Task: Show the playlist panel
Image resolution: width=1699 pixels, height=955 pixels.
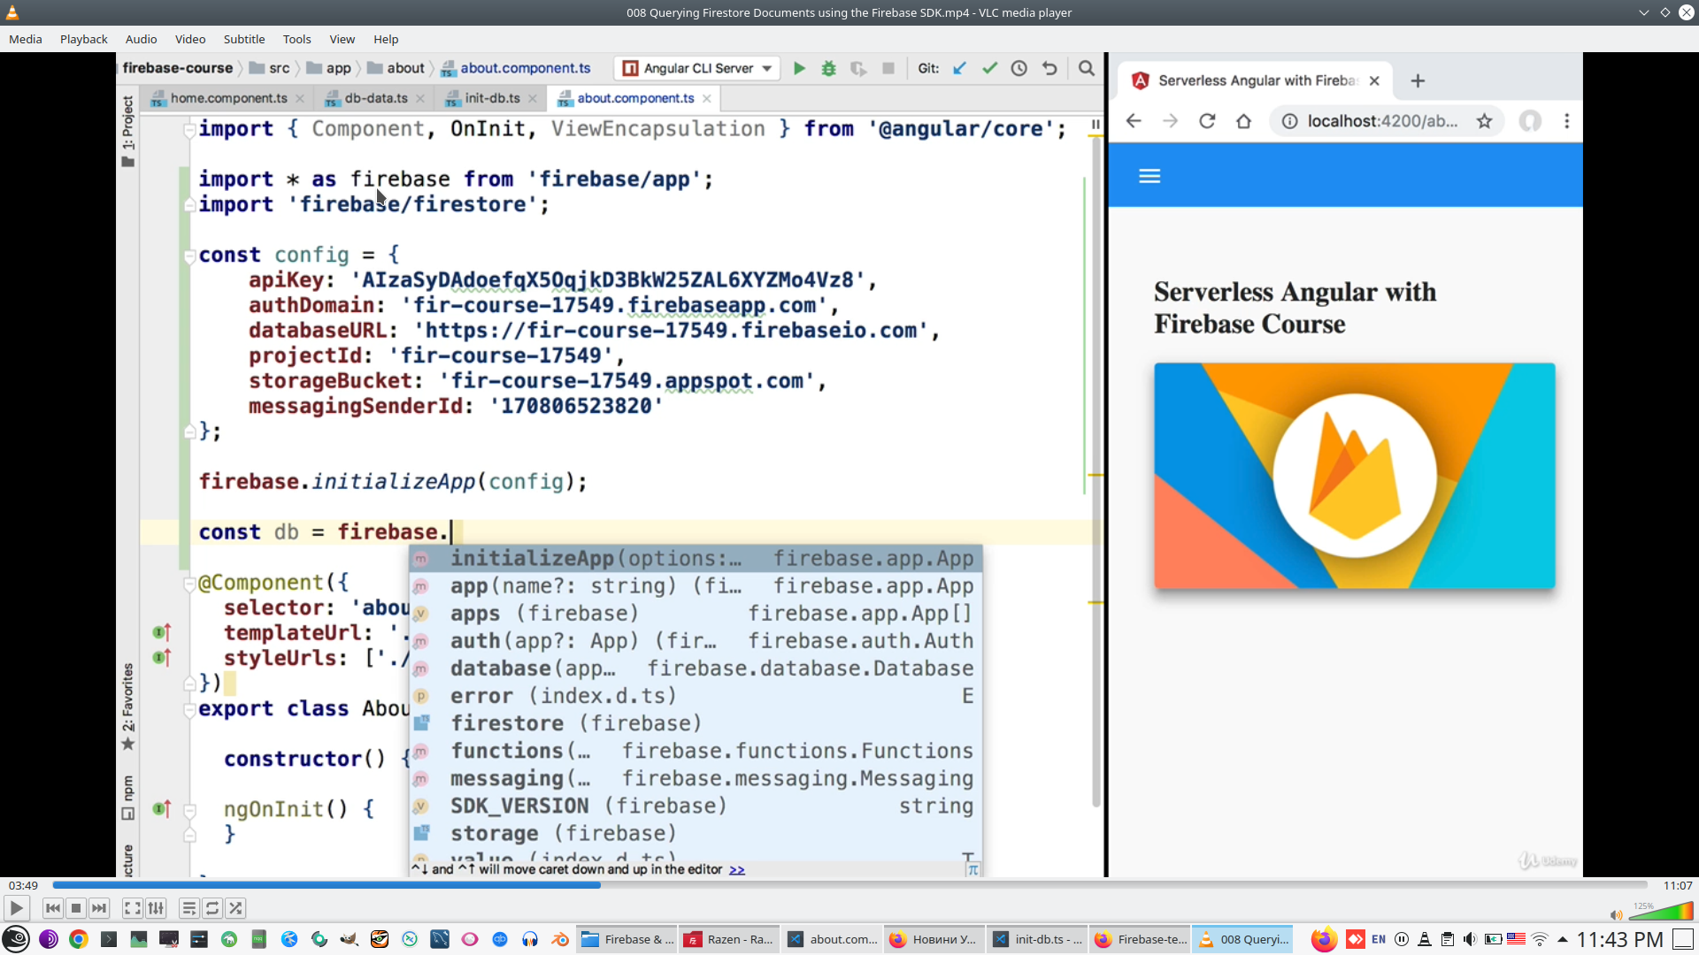Action: 188,908
